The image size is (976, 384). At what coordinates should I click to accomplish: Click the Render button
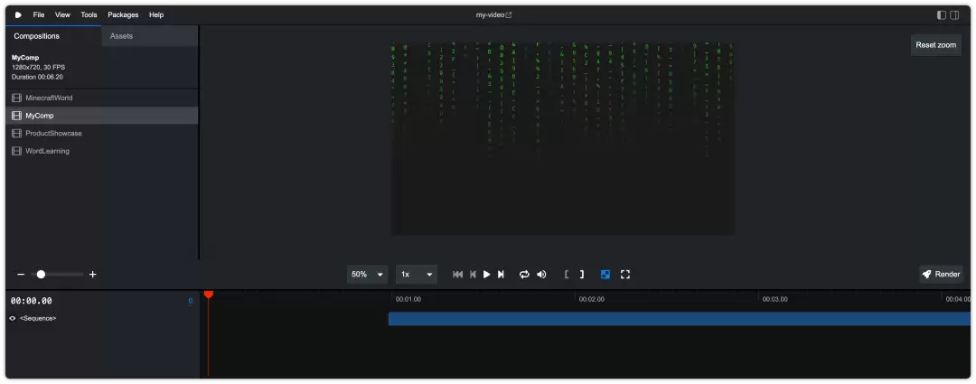[x=941, y=275]
